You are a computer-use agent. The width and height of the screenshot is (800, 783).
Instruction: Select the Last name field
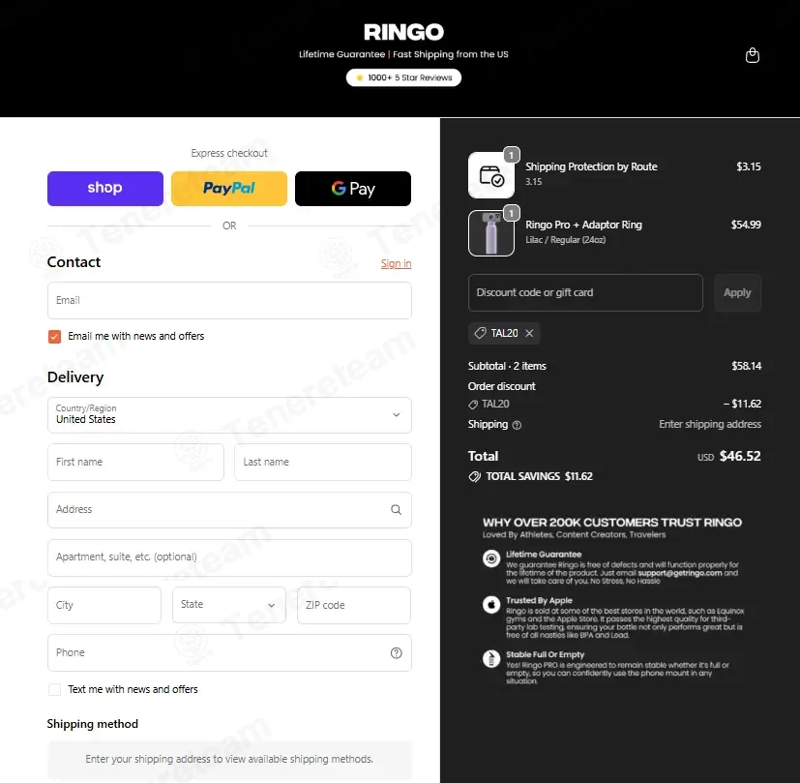click(x=323, y=462)
